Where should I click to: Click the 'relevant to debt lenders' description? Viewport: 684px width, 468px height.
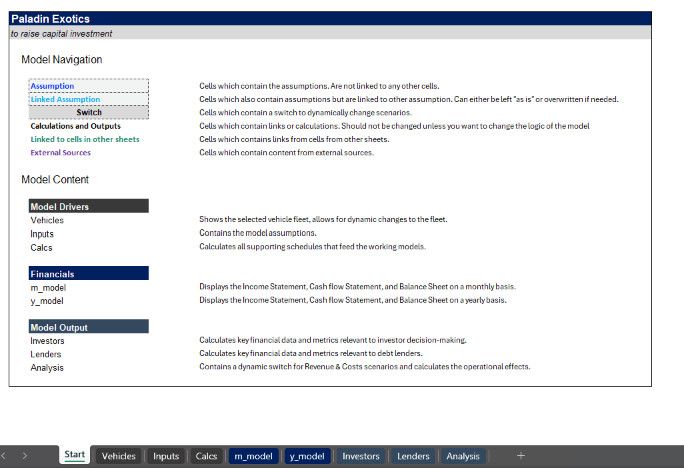click(x=311, y=353)
